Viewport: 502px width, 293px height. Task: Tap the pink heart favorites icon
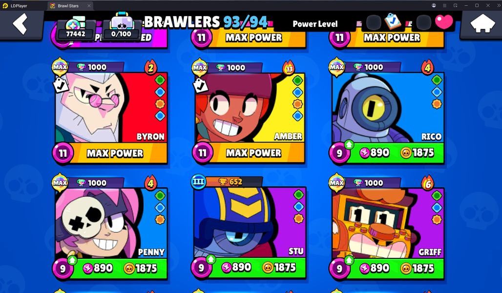point(444,22)
